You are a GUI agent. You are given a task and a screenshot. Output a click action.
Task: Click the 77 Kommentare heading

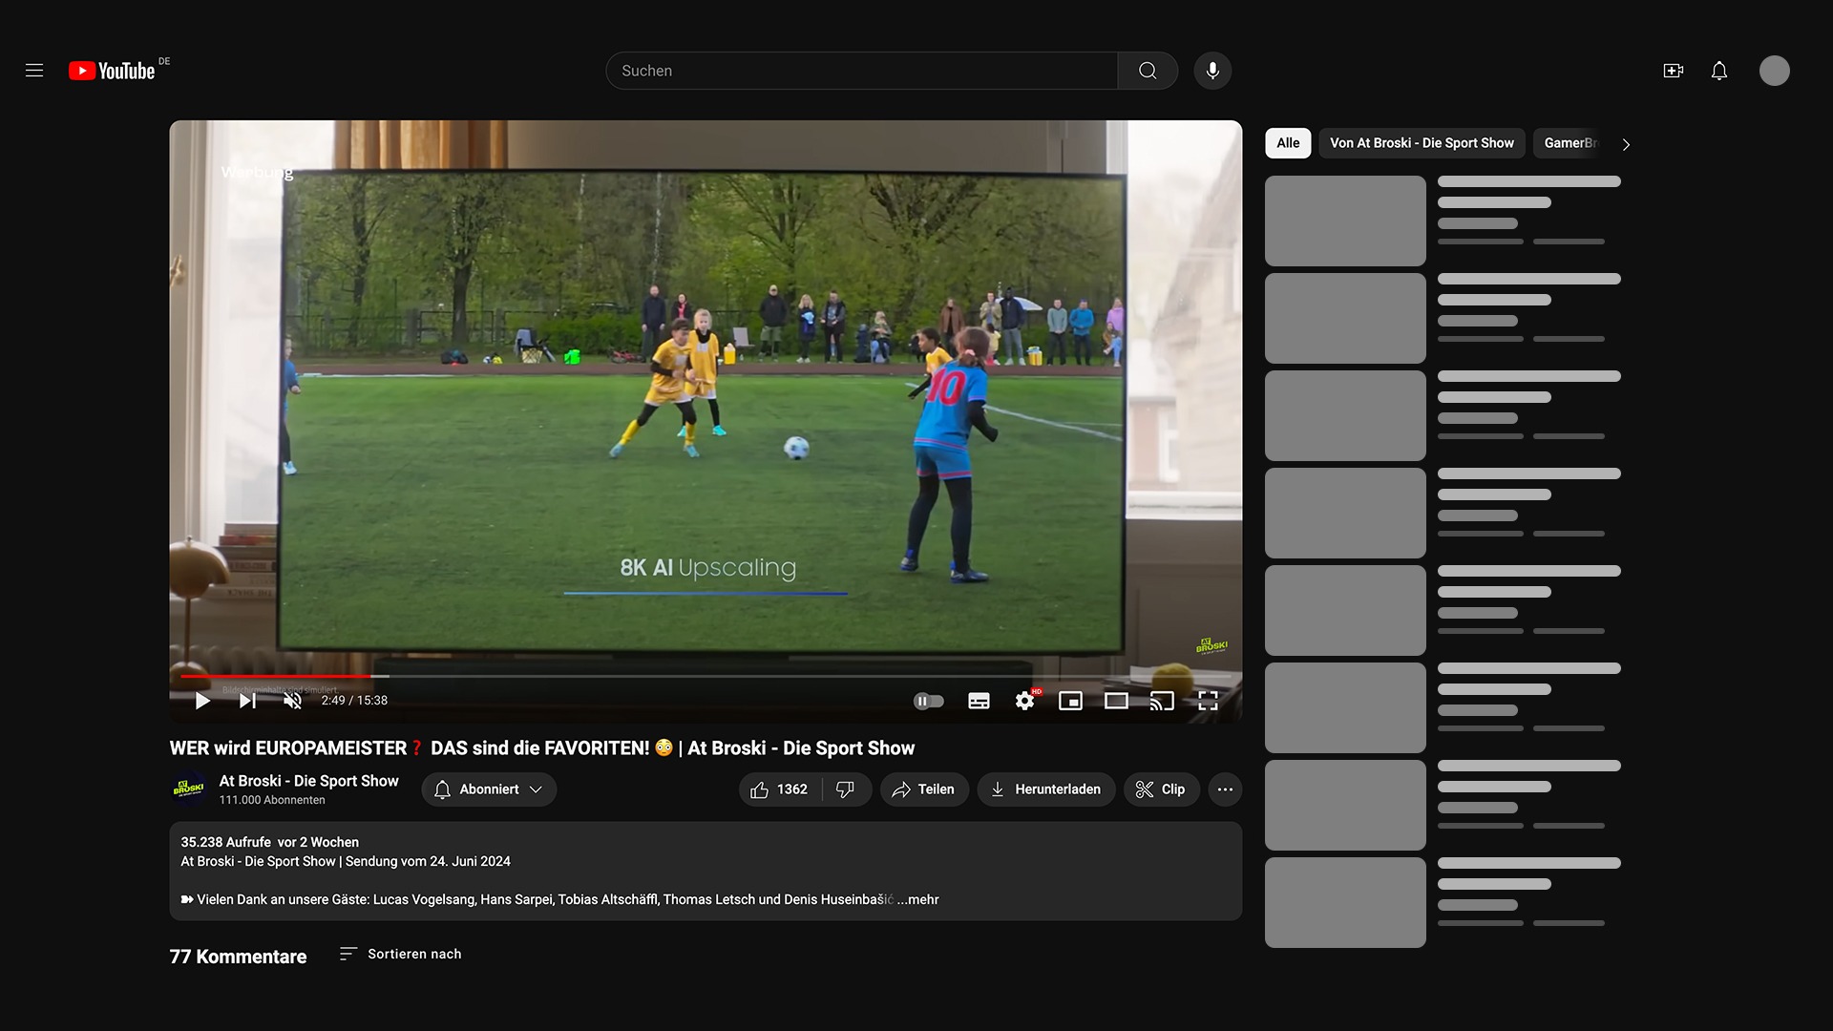click(238, 957)
